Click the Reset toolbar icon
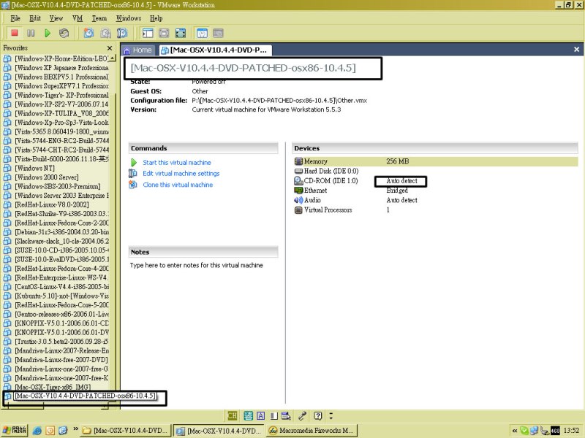 click(64, 33)
